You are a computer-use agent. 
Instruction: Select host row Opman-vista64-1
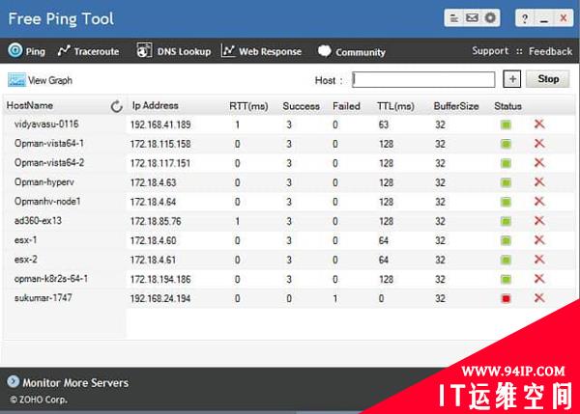coord(289,144)
